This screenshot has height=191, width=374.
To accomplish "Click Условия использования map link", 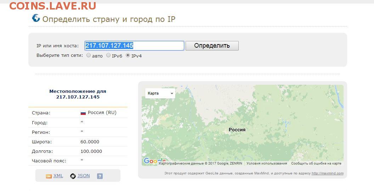I will point(267,163).
